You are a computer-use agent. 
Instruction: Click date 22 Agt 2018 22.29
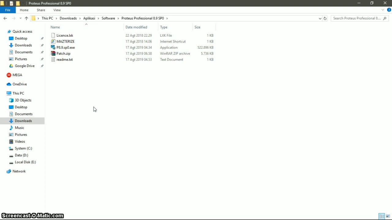click(x=138, y=35)
